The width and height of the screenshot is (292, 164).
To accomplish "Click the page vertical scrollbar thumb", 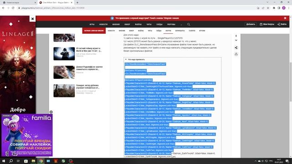I will tap(291, 82).
